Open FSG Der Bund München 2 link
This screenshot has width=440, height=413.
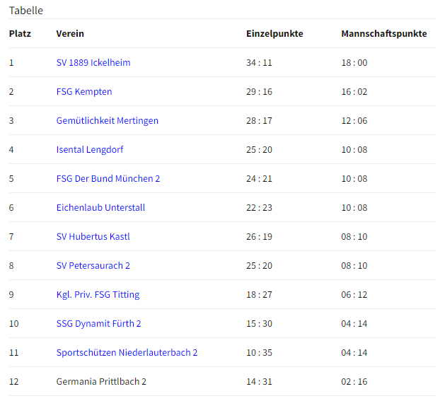tap(108, 179)
